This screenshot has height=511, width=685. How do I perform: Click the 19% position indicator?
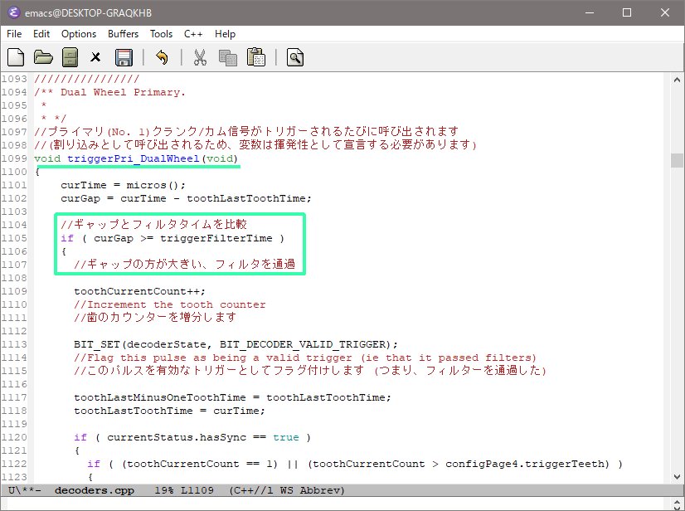(x=164, y=490)
